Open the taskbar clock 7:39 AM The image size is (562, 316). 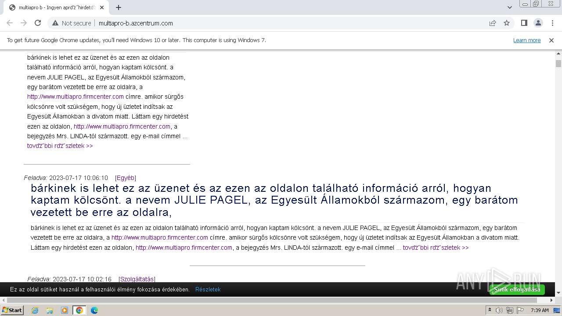540,310
